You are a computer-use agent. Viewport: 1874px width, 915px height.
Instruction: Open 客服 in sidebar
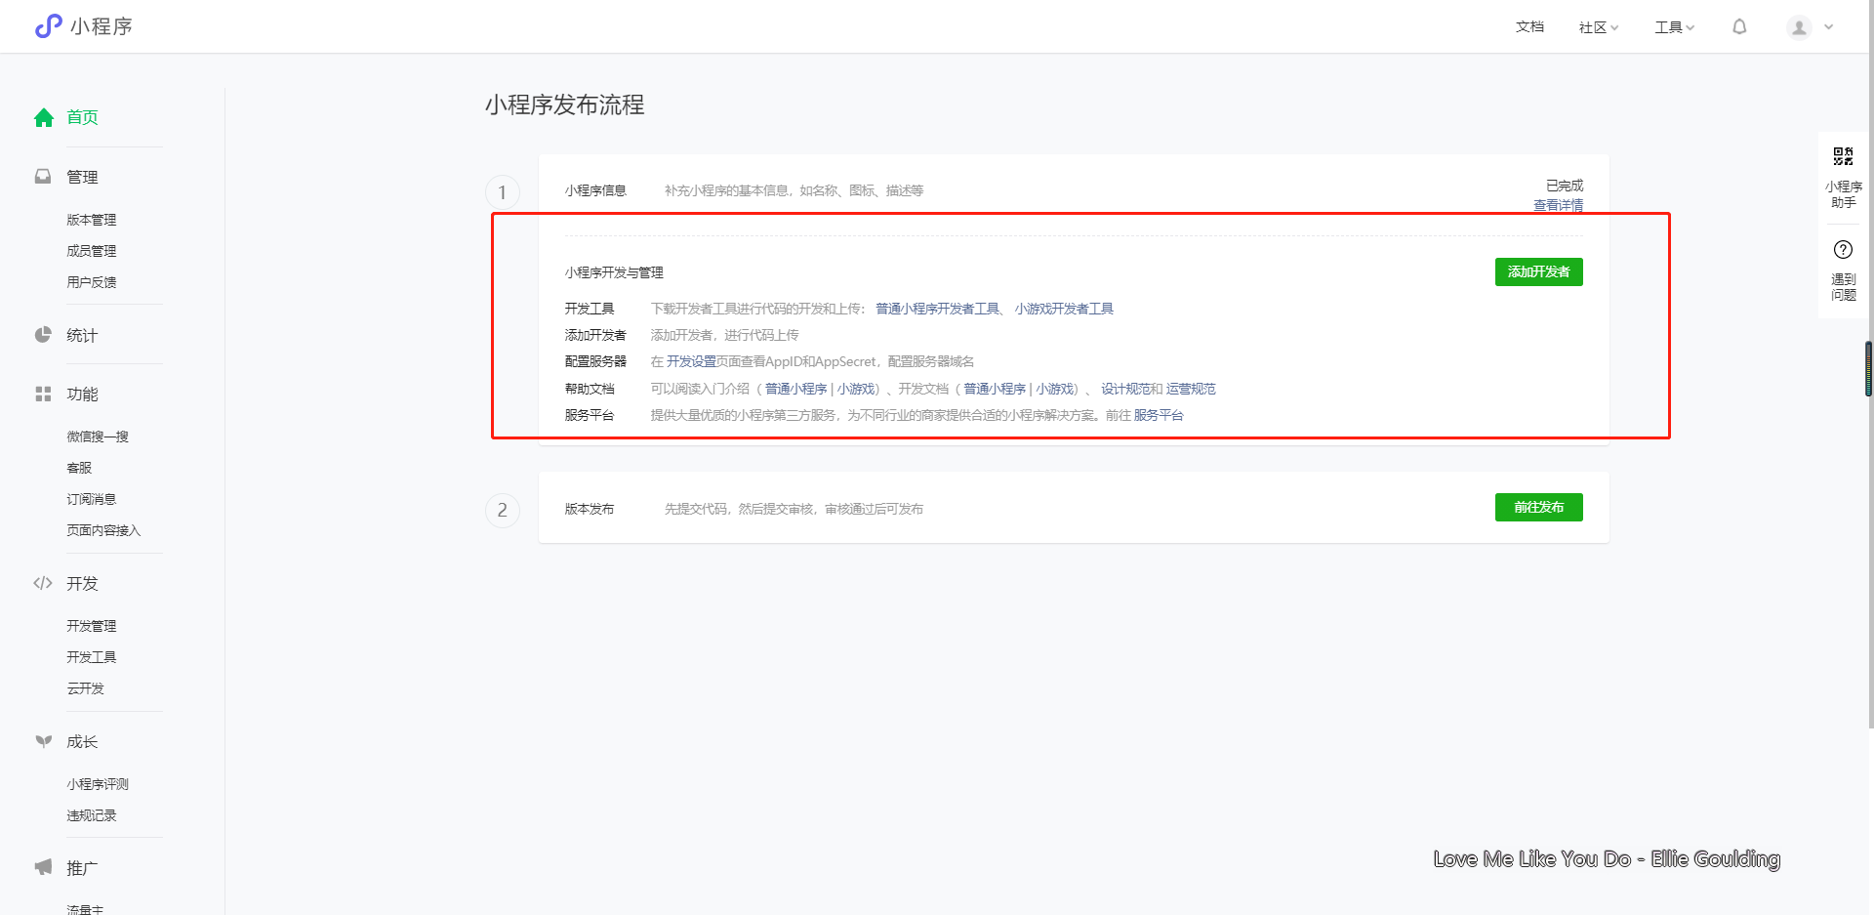79,468
